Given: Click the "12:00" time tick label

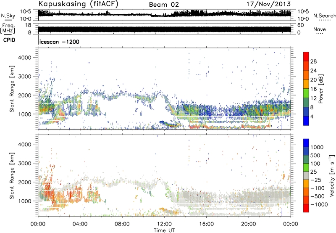Looking at the screenshot, I should (164, 224).
